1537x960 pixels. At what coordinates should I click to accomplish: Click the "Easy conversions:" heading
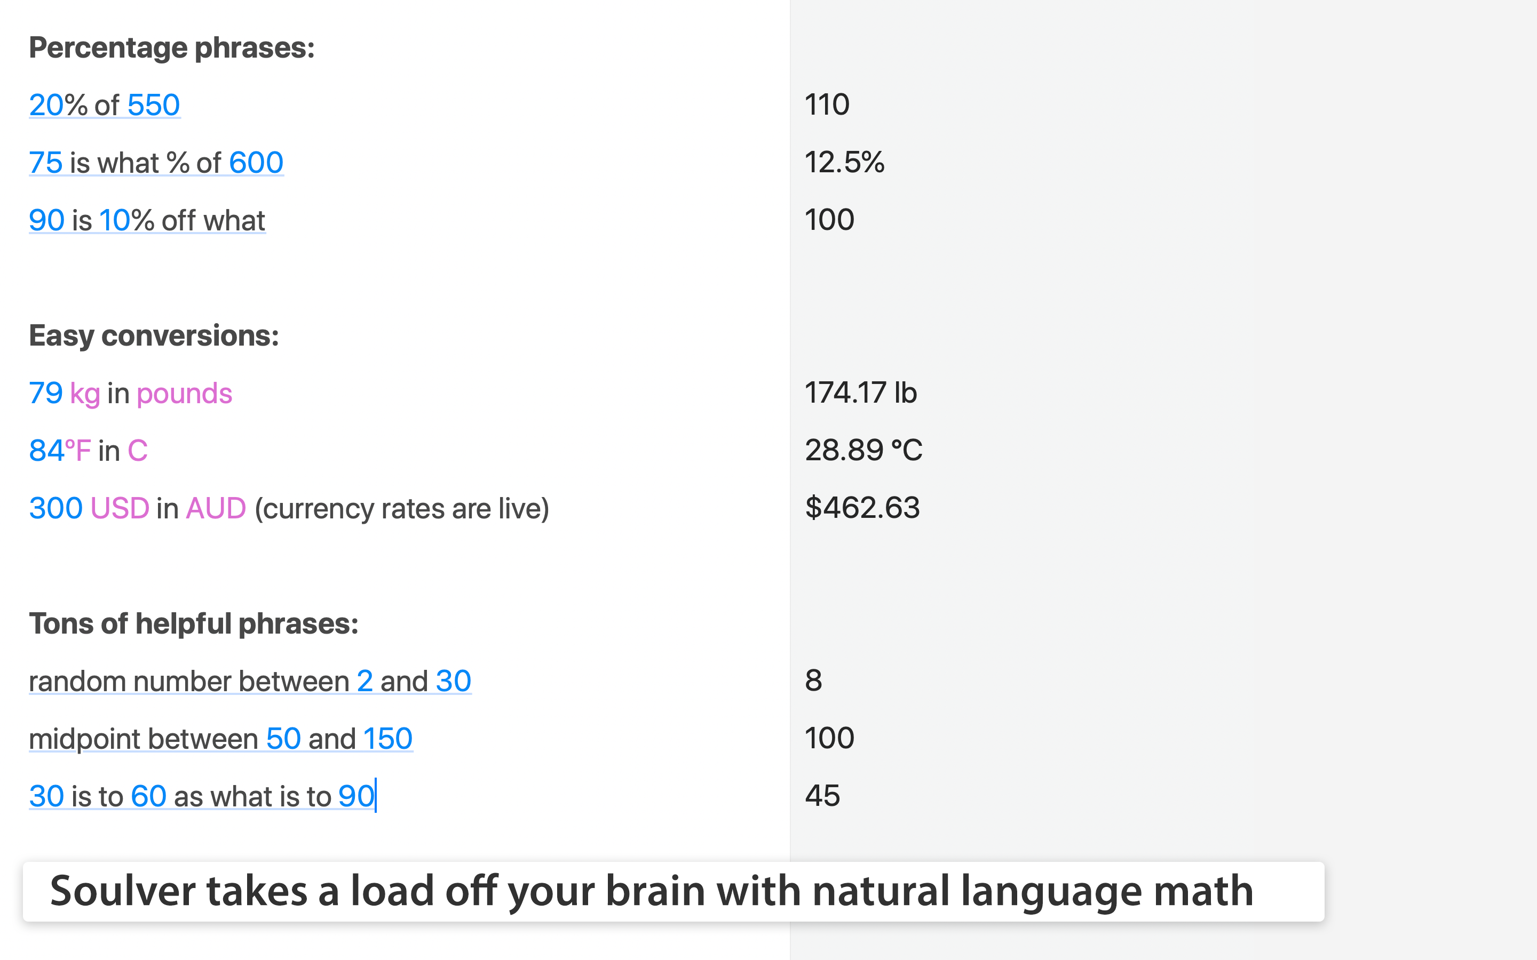[154, 335]
